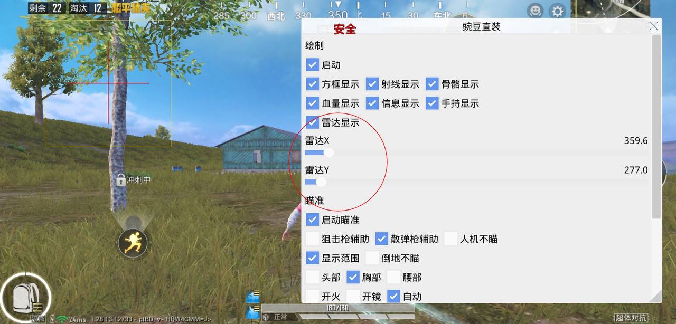676x324 pixels.
Task: Enable 狙击枪辅助 assistance
Action: (312, 239)
